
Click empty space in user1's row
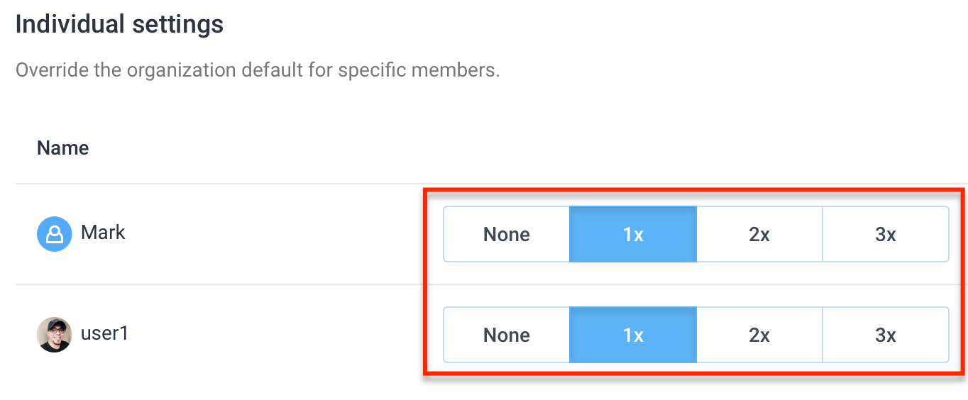277,335
